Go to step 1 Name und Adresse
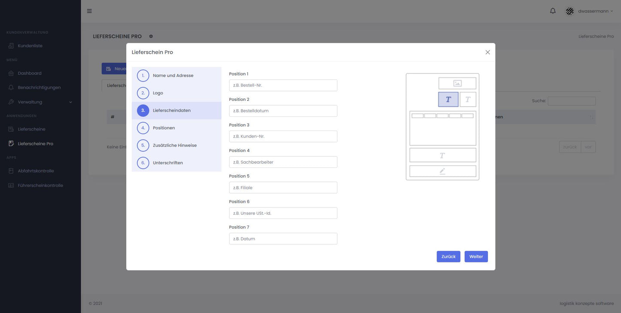Screen dimensions: 621x313 point(173,76)
